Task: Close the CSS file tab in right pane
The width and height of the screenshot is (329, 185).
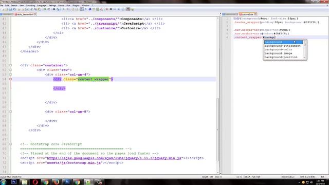Action: [255, 14]
